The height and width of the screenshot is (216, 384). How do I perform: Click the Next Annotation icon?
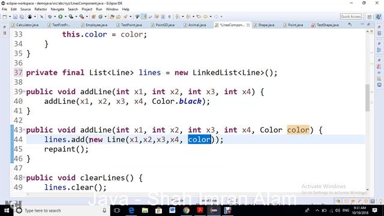coord(178,17)
